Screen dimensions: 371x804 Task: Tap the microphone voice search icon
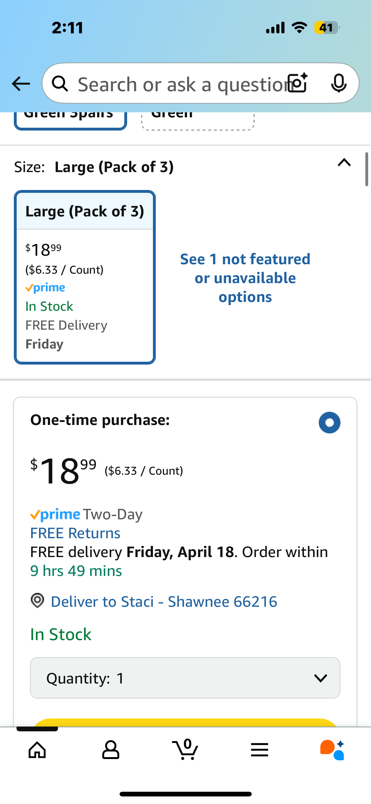point(339,83)
